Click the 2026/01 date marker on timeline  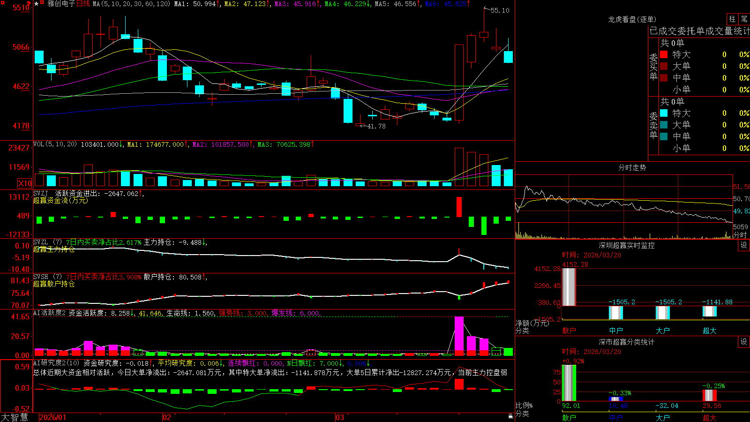click(53, 417)
